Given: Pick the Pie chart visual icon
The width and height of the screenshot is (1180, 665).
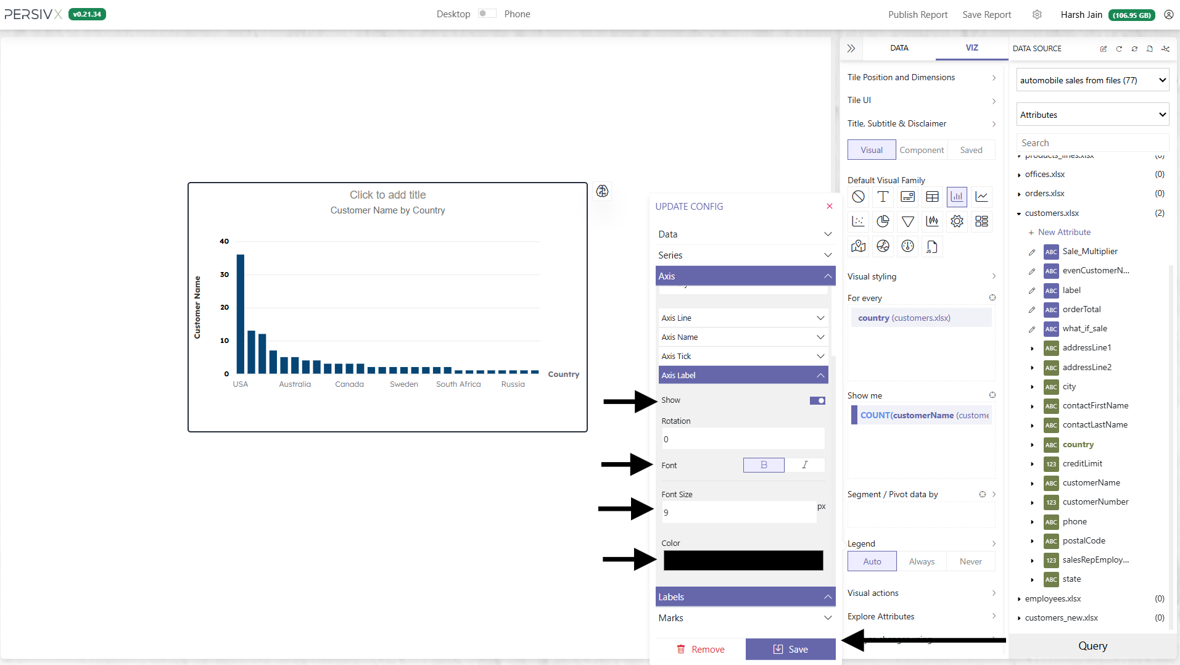Looking at the screenshot, I should pos(883,221).
